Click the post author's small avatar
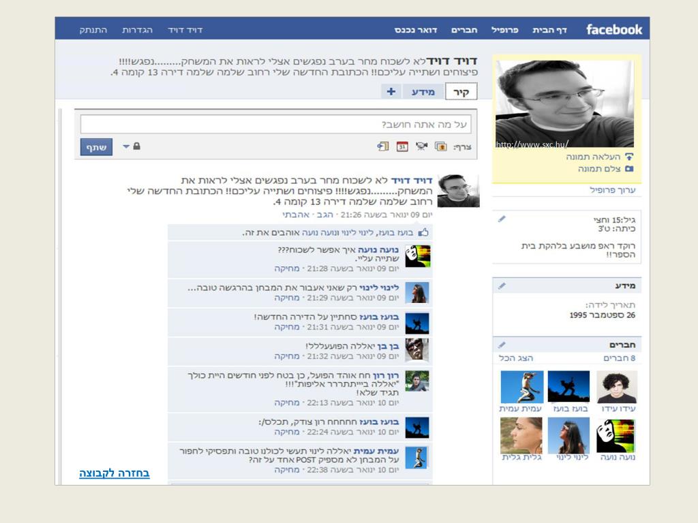 tap(459, 191)
